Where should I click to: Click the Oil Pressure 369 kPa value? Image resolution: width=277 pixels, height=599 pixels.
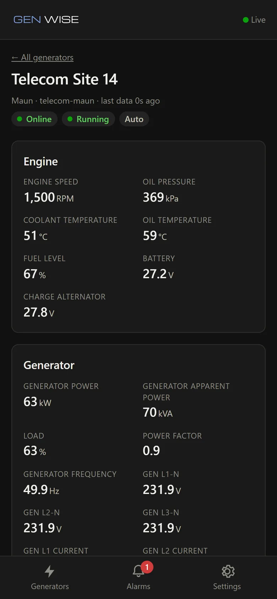(161, 197)
